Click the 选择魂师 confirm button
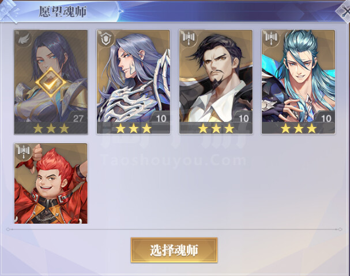 [x=174, y=250]
